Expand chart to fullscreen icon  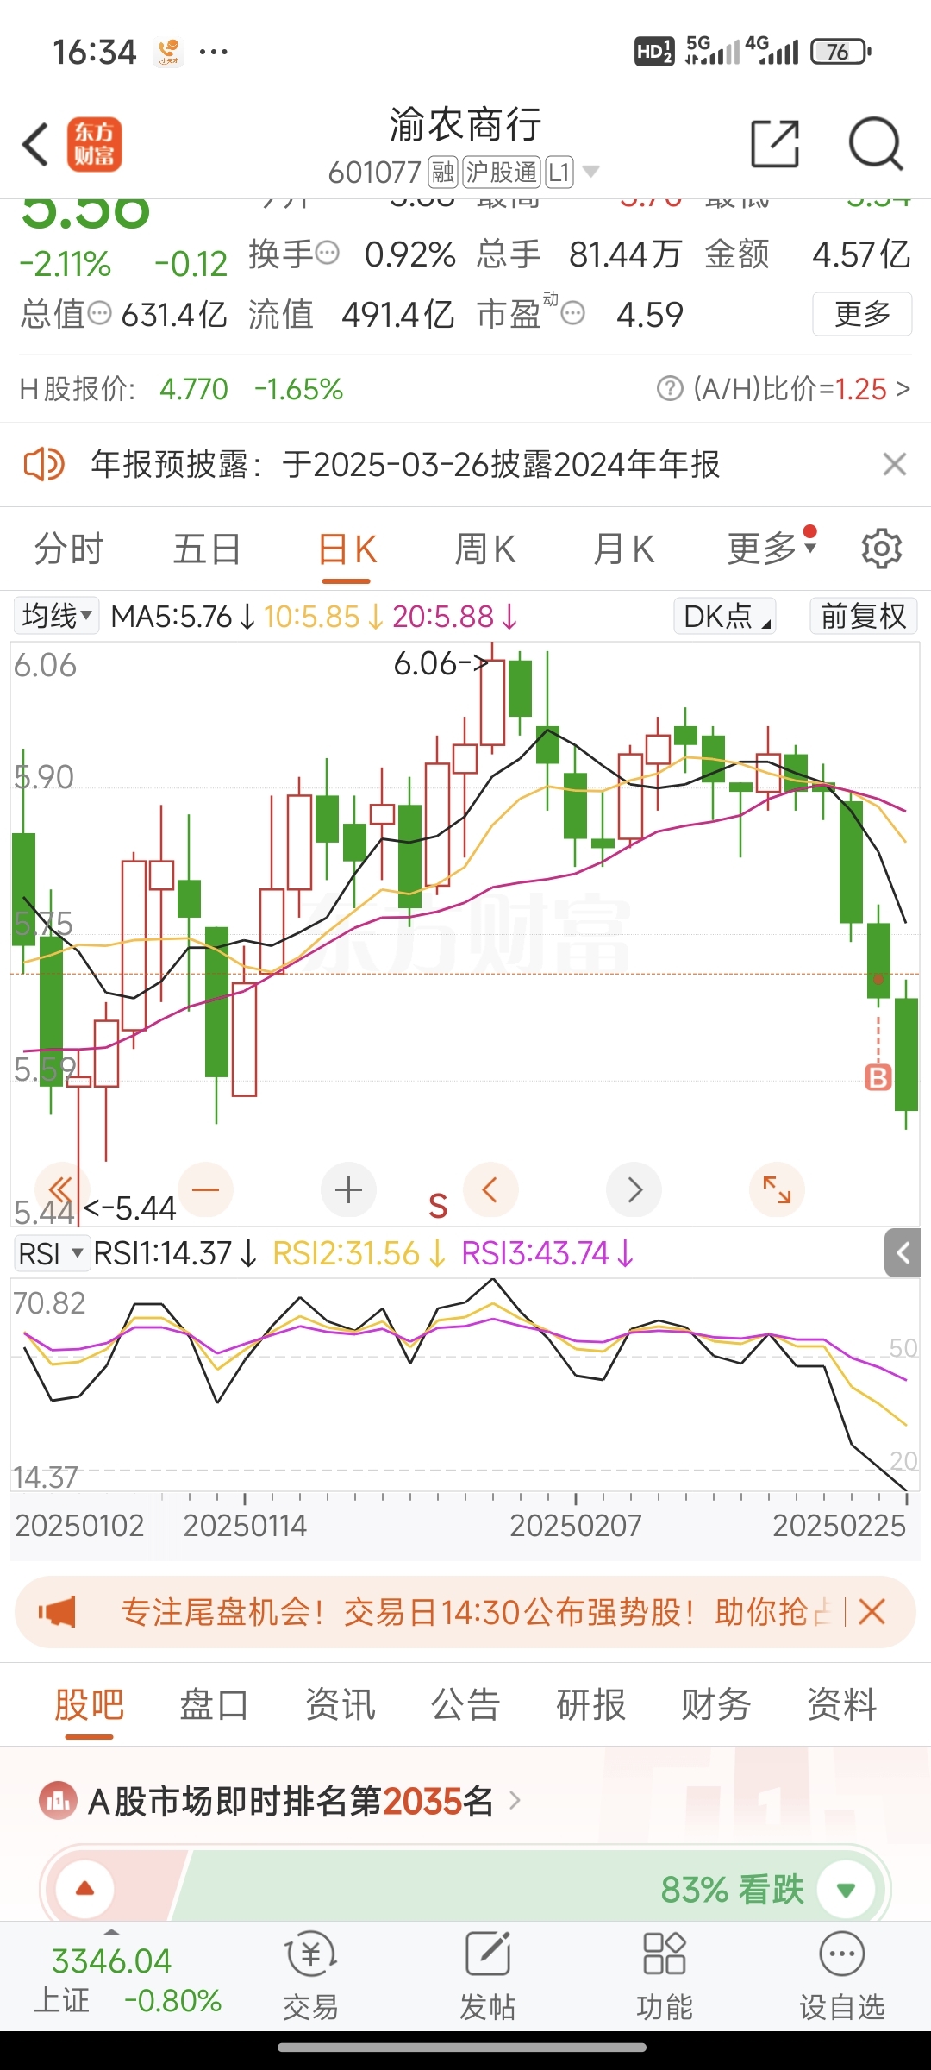[777, 1190]
